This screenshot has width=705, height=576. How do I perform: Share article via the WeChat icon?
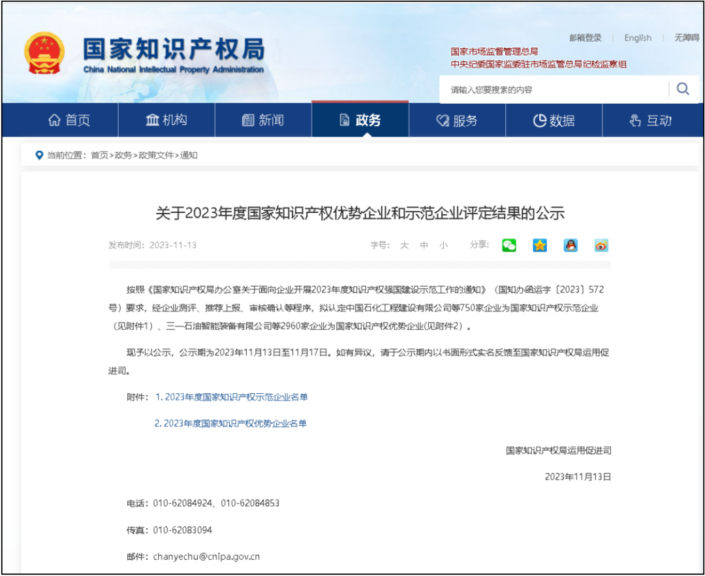509,245
